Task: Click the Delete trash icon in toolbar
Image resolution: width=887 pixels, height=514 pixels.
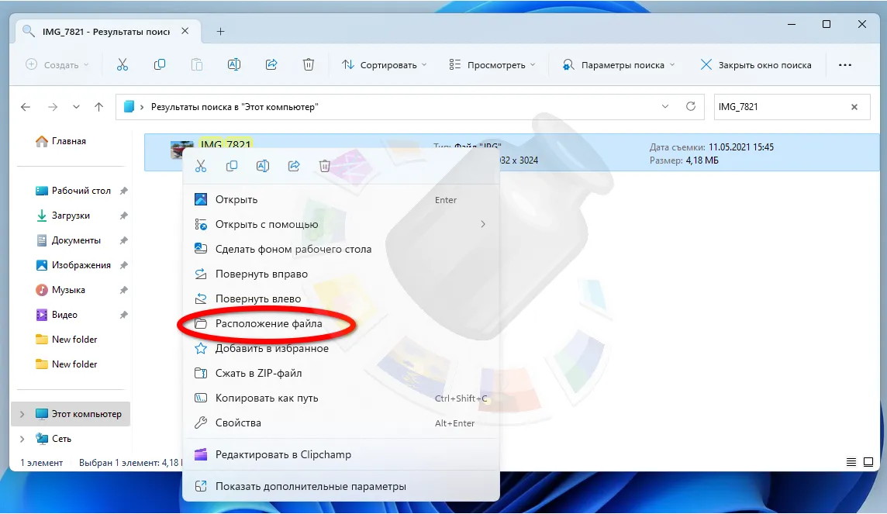Action: pos(309,65)
